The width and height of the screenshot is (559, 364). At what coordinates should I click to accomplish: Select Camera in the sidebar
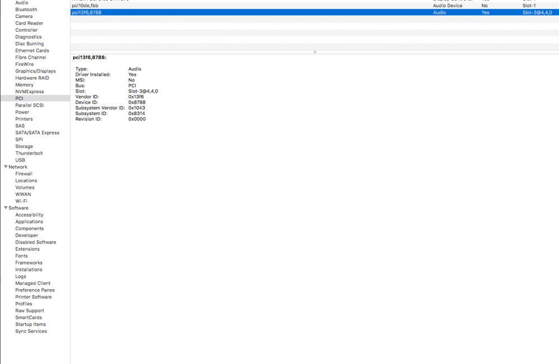click(x=24, y=16)
